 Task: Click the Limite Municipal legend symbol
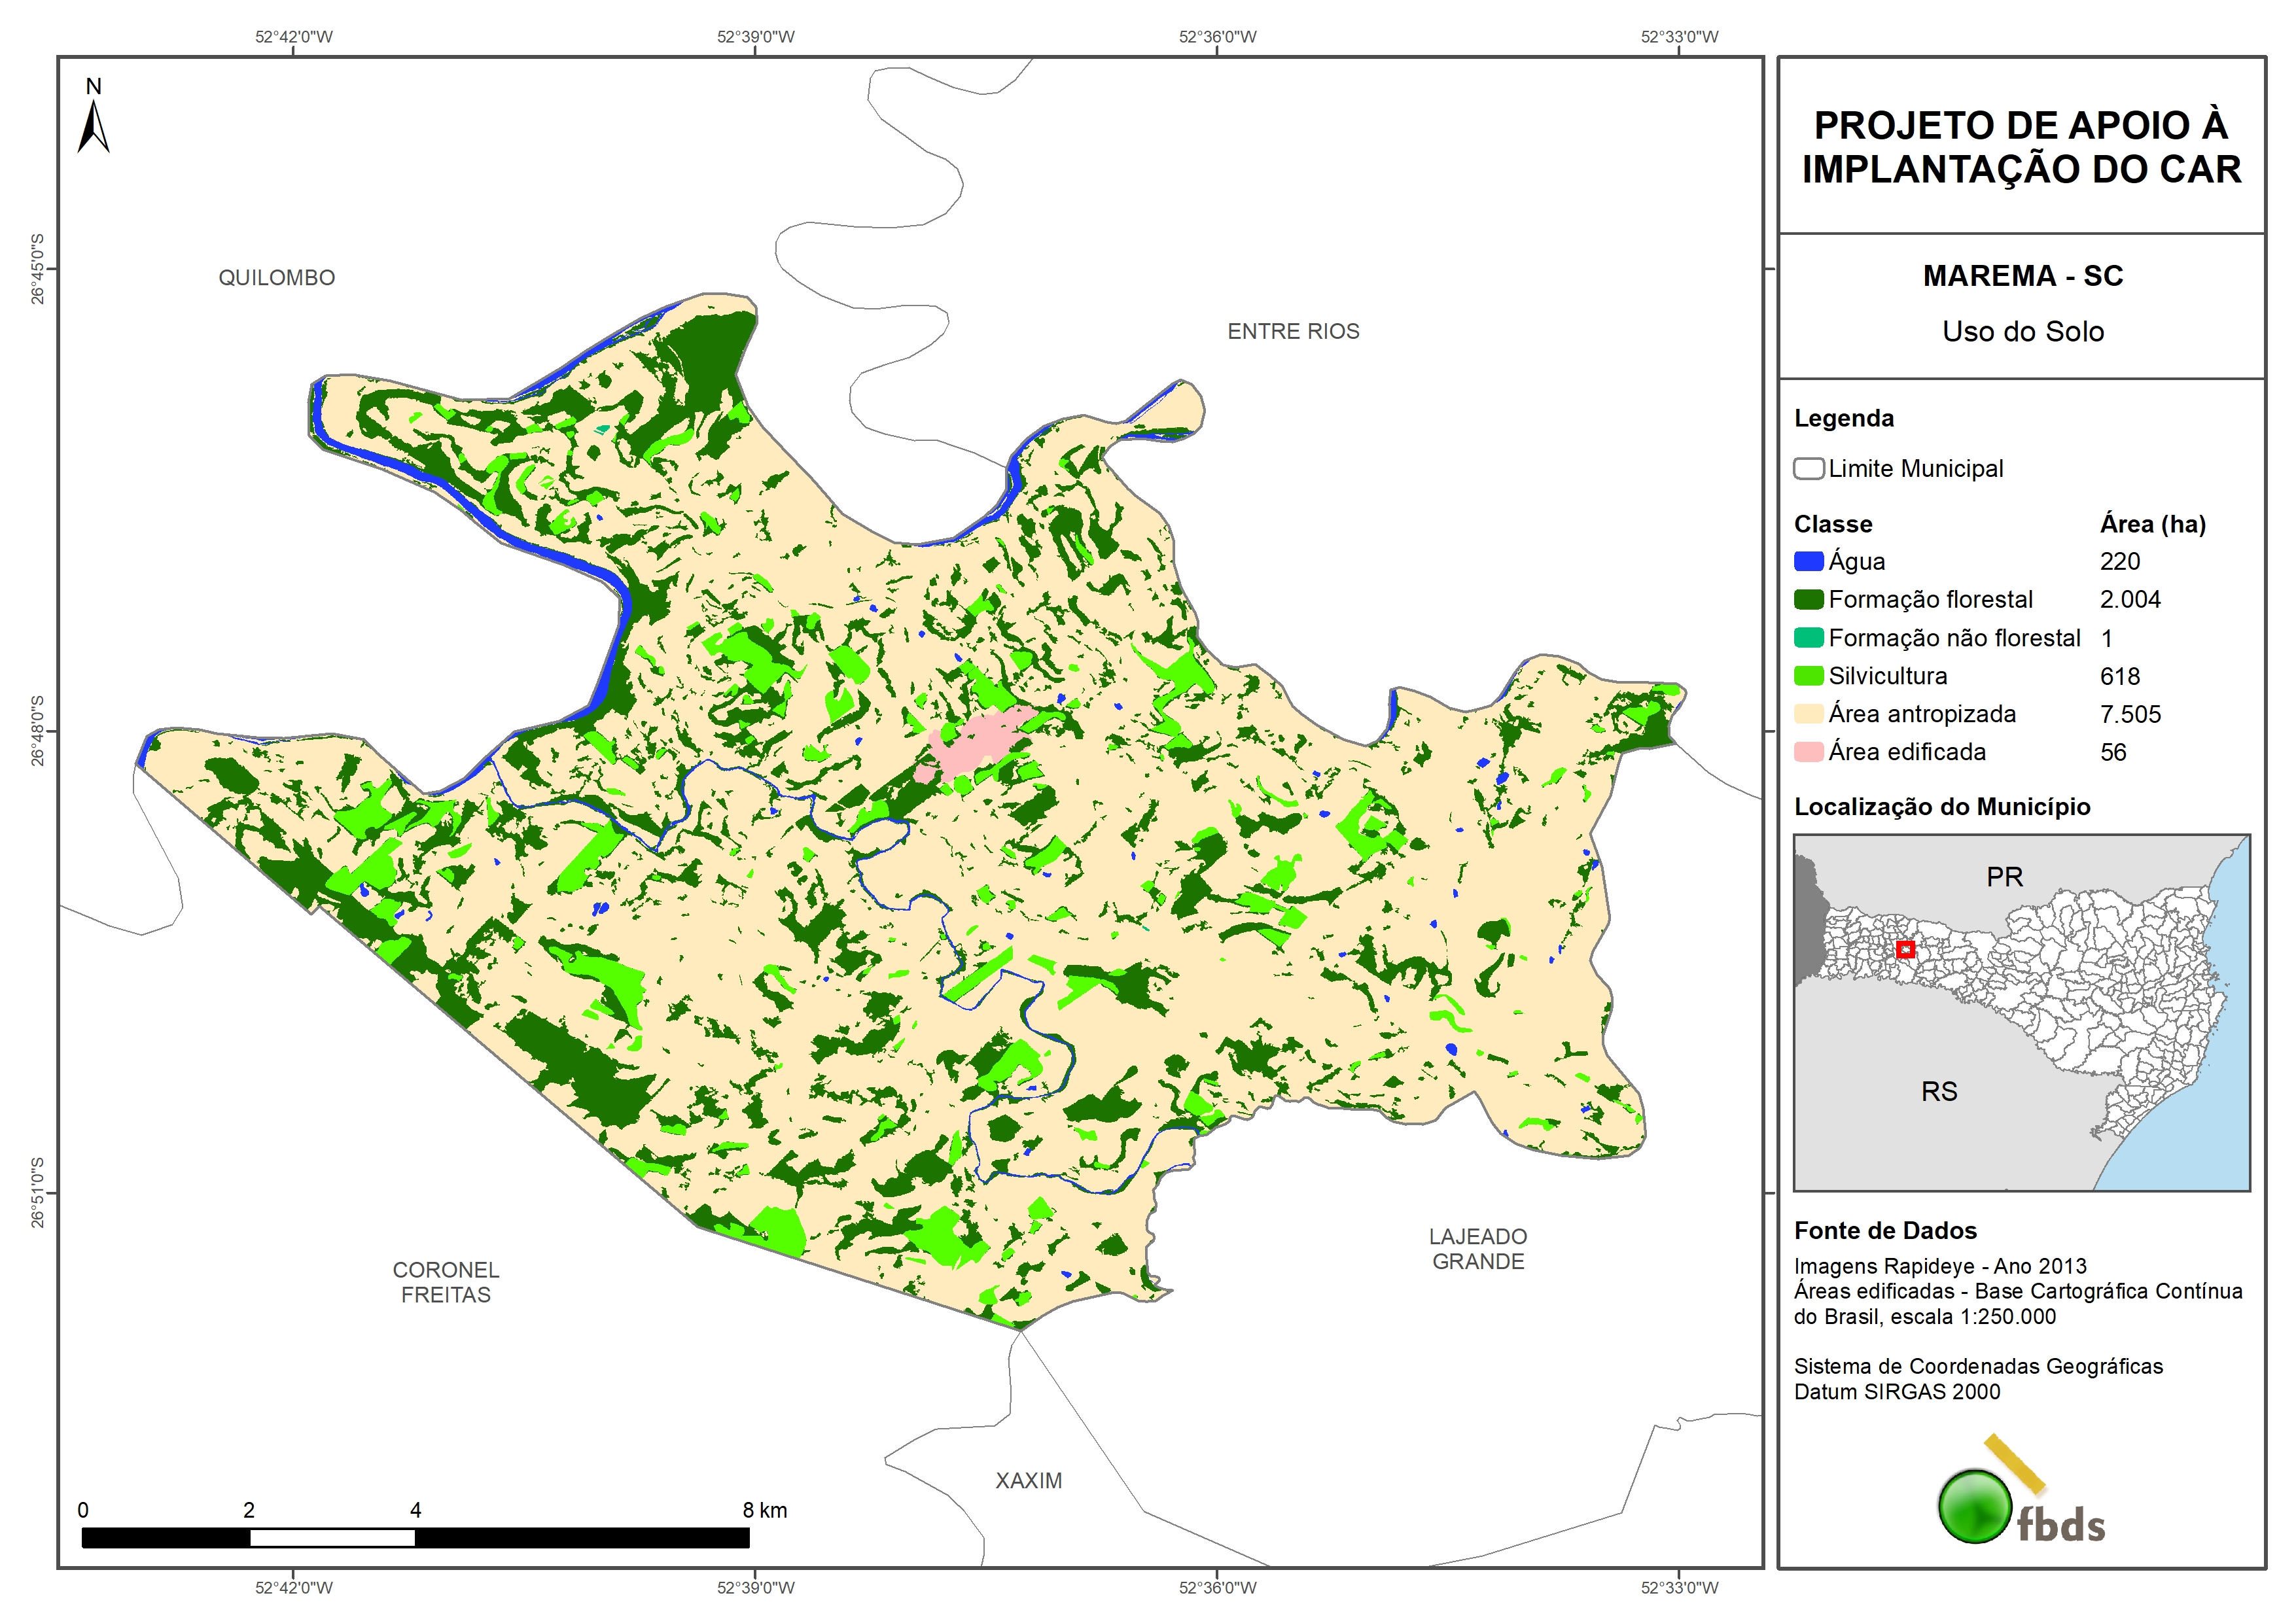tap(1808, 468)
